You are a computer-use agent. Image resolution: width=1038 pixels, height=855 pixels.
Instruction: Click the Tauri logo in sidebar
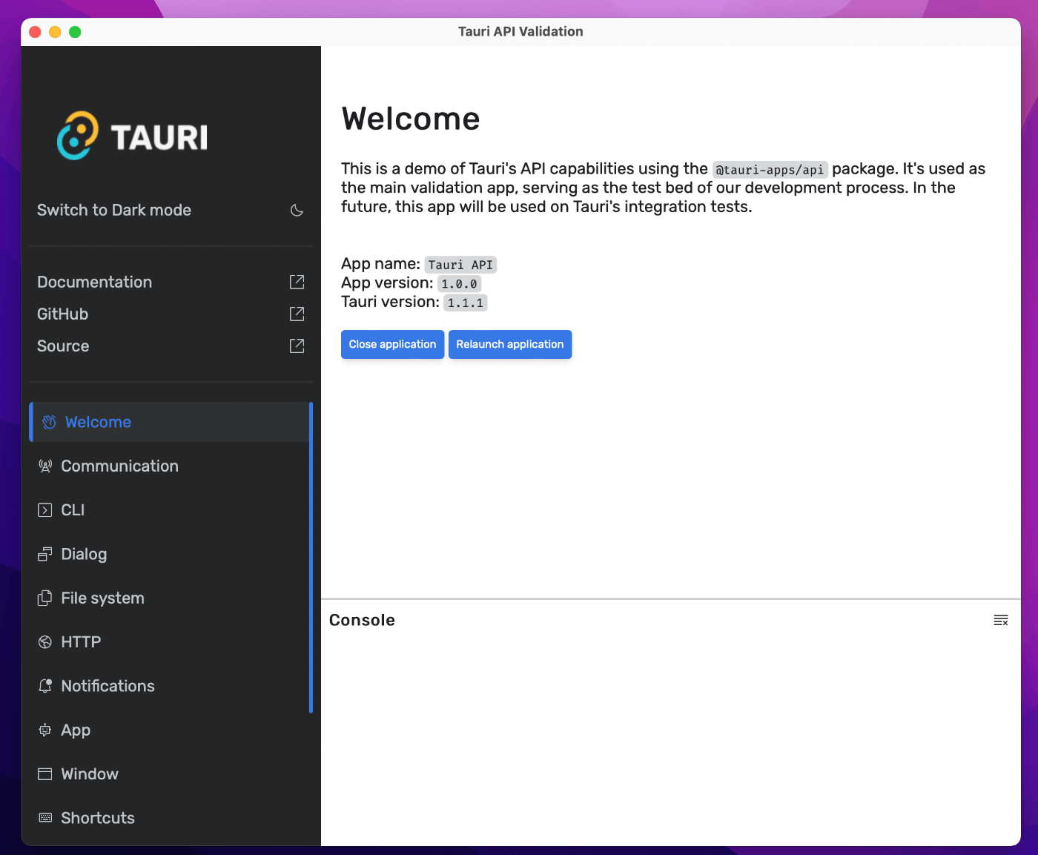(x=133, y=136)
